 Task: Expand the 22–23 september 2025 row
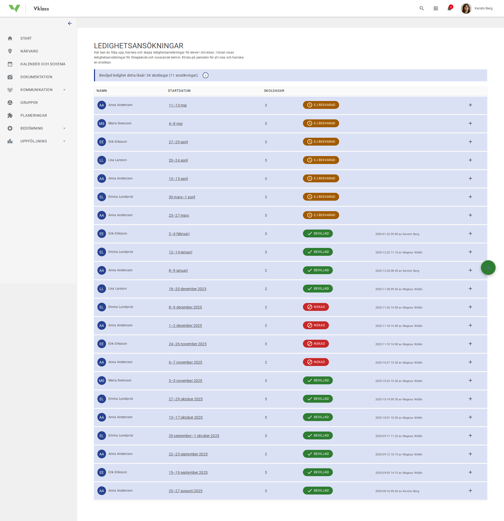470,454
